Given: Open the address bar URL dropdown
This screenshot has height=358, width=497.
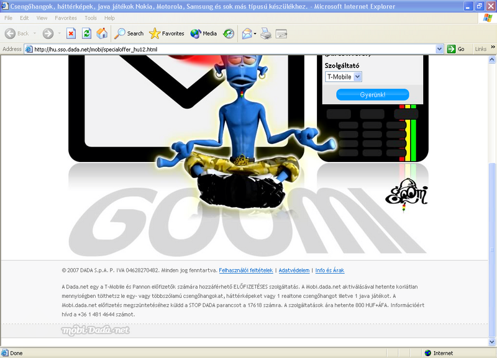Looking at the screenshot, I should (439, 49).
